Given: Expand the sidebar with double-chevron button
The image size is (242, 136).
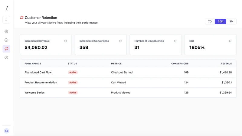Looking at the screenshot, I should [x=6, y=20].
